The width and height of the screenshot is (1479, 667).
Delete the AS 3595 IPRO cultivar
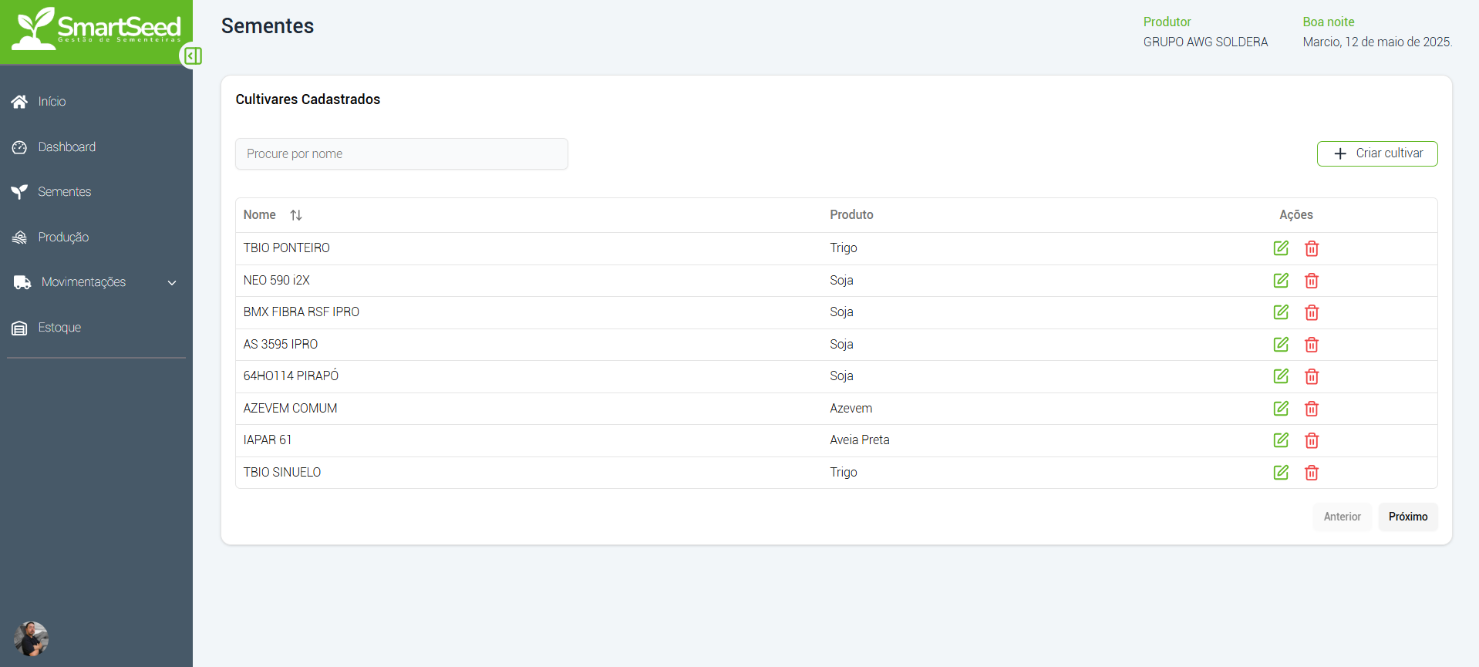(x=1312, y=345)
